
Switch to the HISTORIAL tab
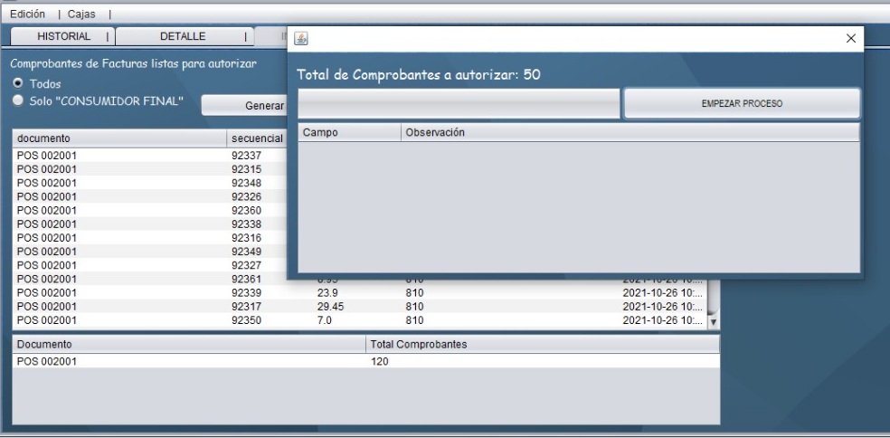click(x=63, y=36)
